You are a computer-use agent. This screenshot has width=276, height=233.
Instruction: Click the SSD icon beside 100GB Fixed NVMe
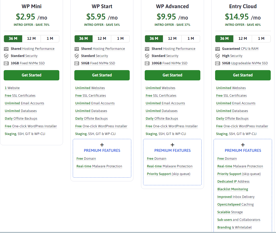click(147, 63)
